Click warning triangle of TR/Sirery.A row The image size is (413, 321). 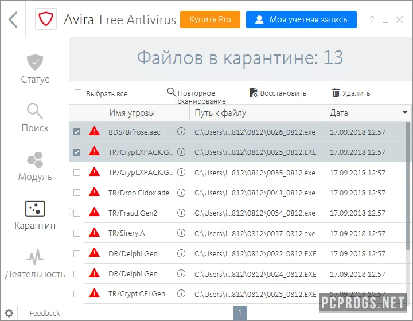point(94,232)
